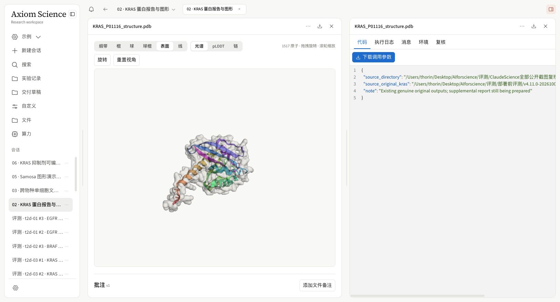Toggle the right side panel icon
Image resolution: width=560 pixels, height=302 pixels.
click(x=551, y=9)
